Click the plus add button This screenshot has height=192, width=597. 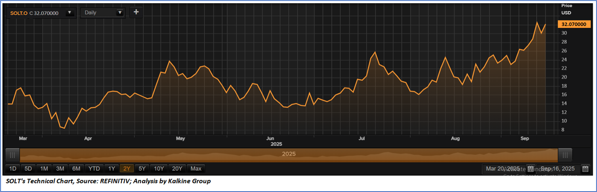(136, 12)
